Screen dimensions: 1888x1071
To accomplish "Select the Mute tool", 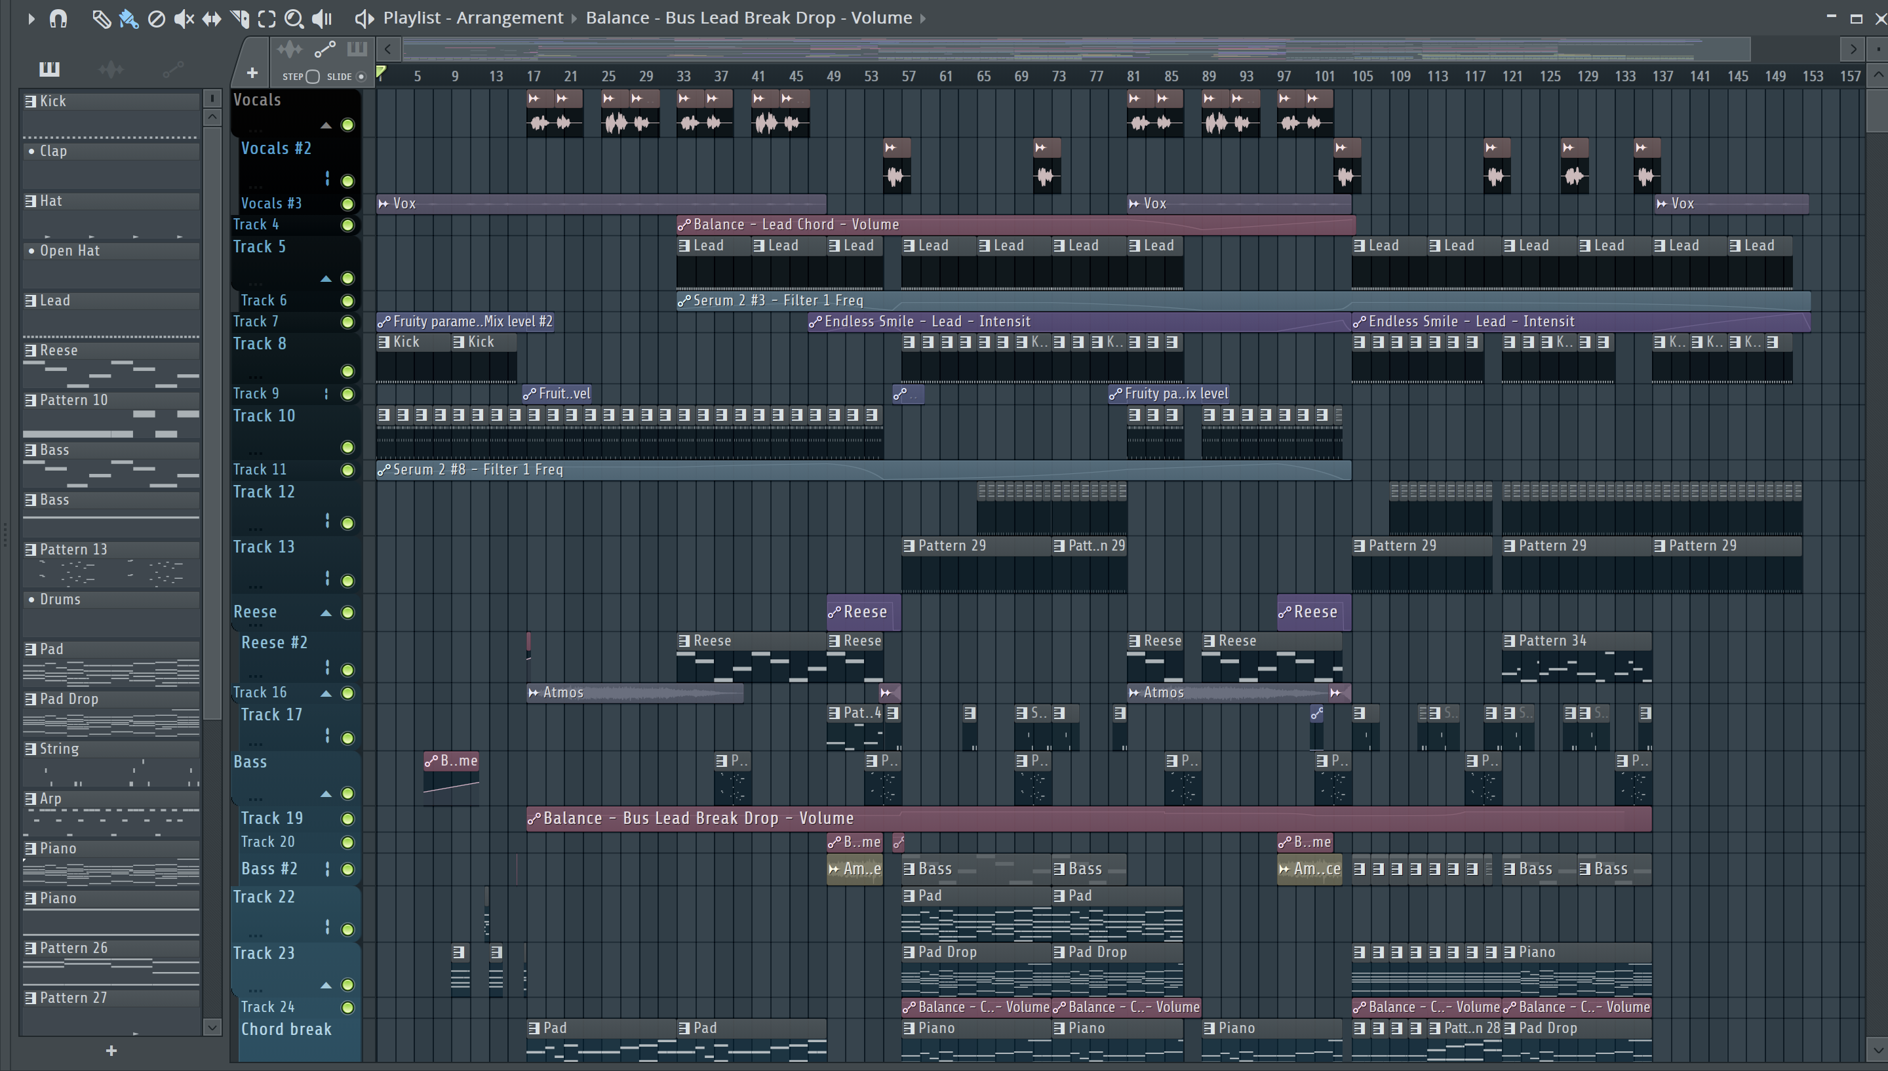I will click(184, 18).
